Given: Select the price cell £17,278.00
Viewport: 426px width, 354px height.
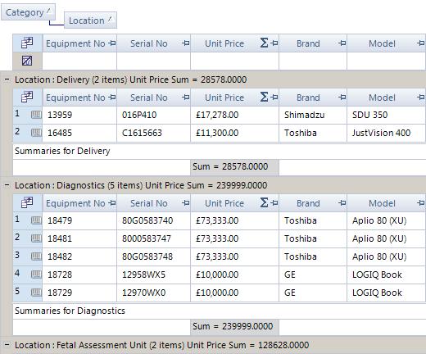Looking at the screenshot, I should pyautogui.click(x=235, y=115).
